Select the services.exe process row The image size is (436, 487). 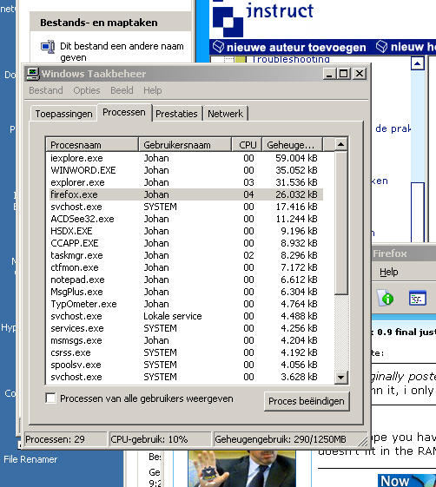coord(185,328)
